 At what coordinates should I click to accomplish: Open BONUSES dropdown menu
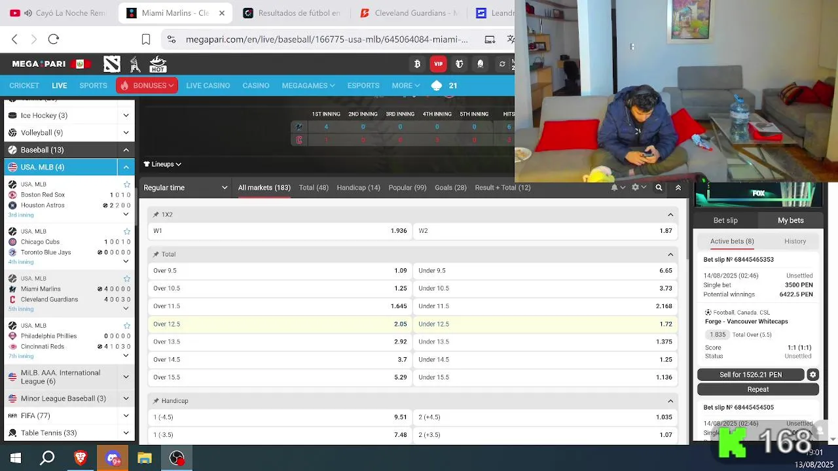pos(147,86)
